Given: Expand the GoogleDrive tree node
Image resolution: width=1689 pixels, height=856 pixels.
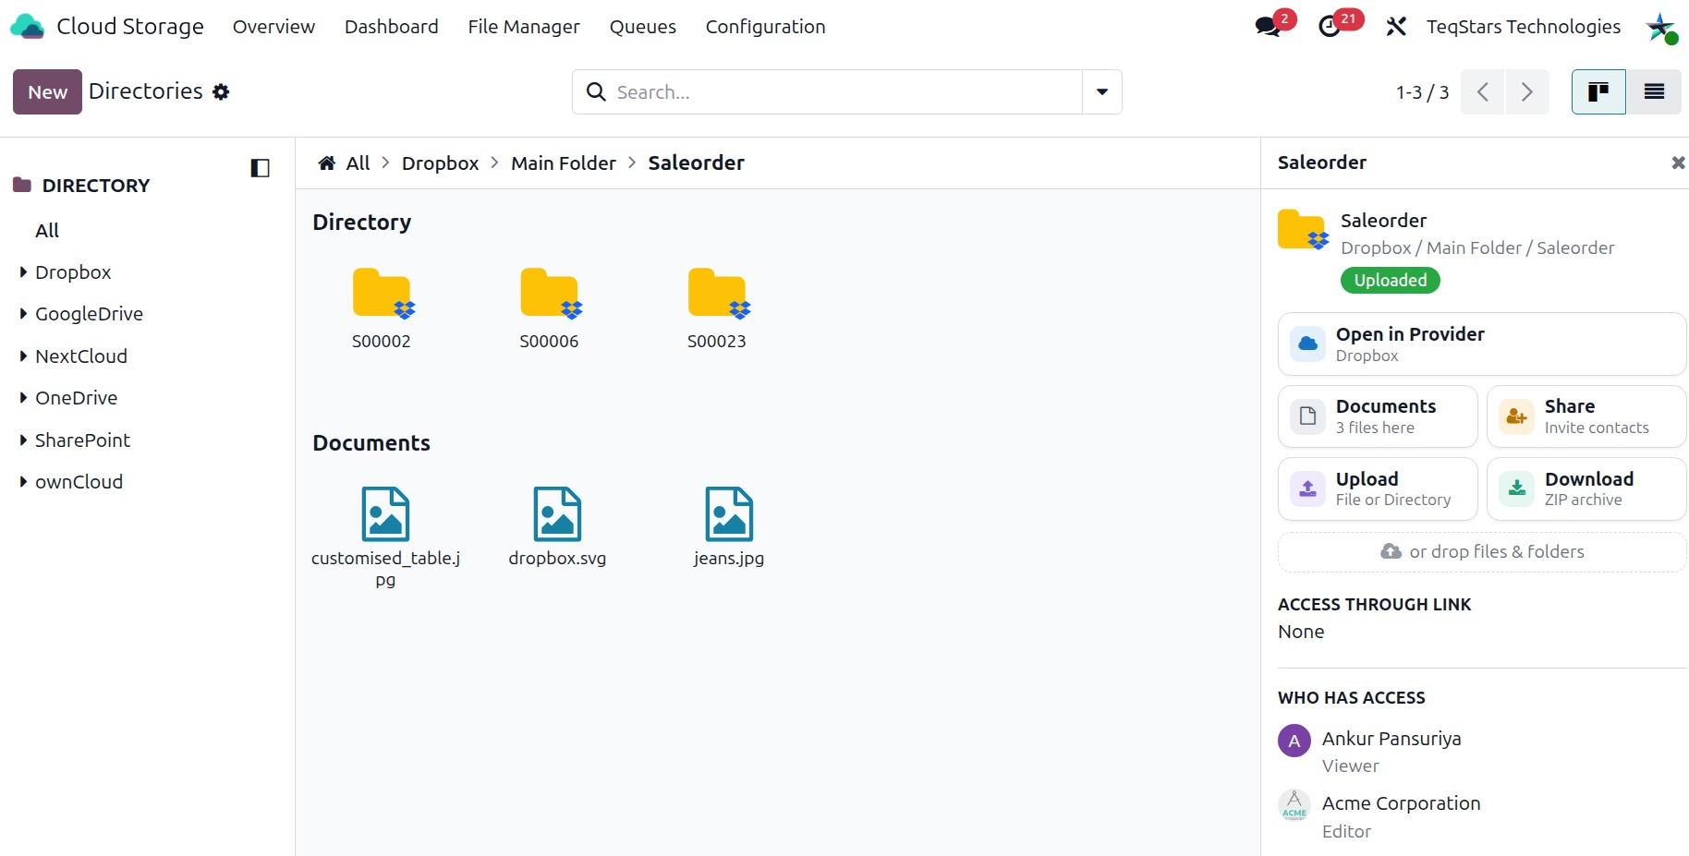Looking at the screenshot, I should (x=23, y=314).
